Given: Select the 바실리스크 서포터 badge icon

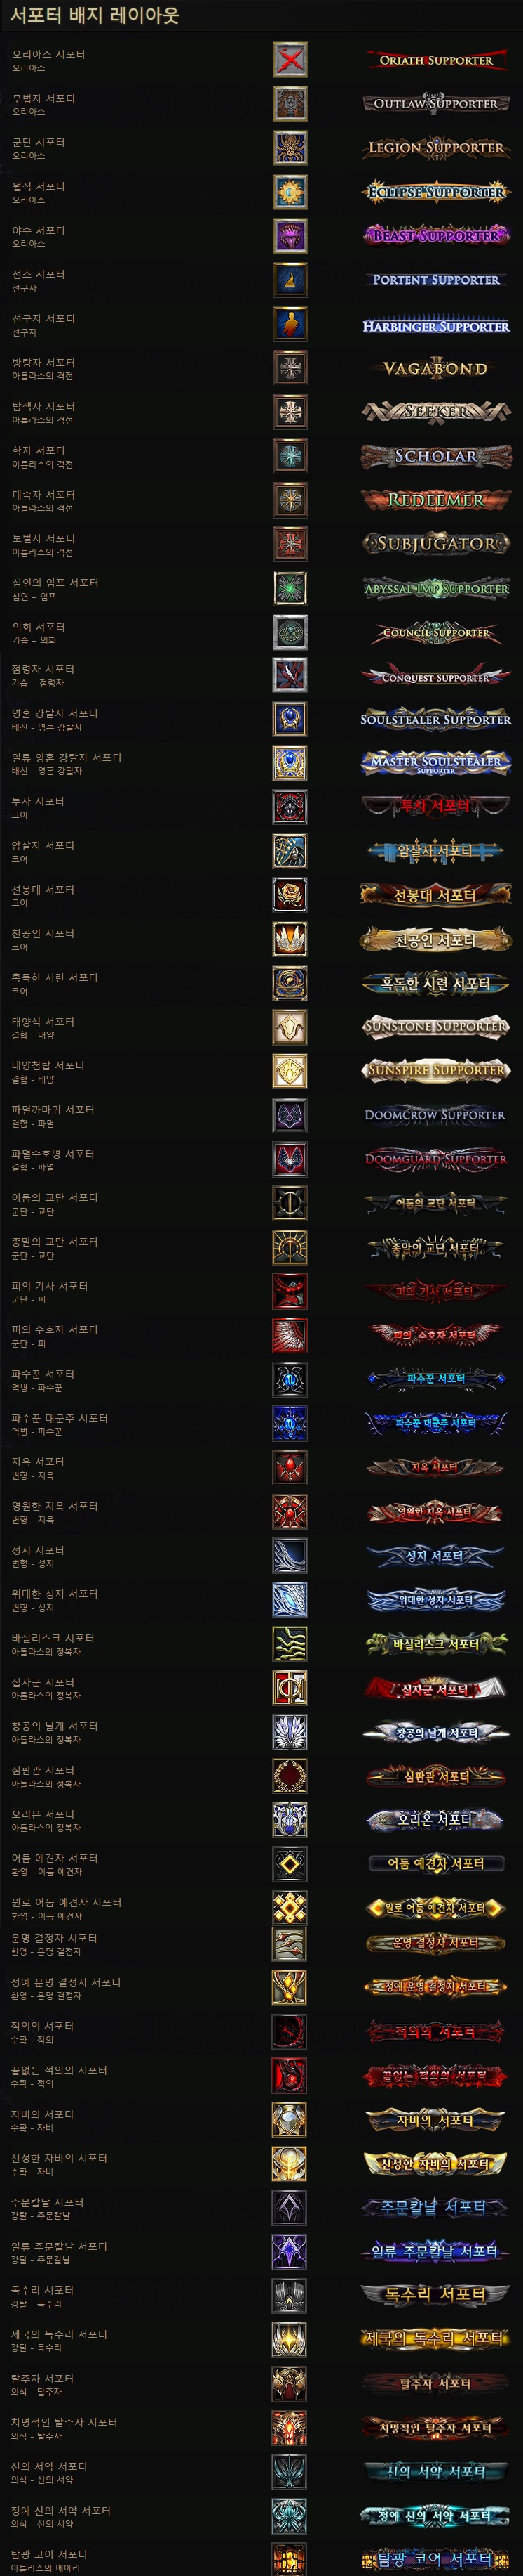Looking at the screenshot, I should tap(290, 1644).
